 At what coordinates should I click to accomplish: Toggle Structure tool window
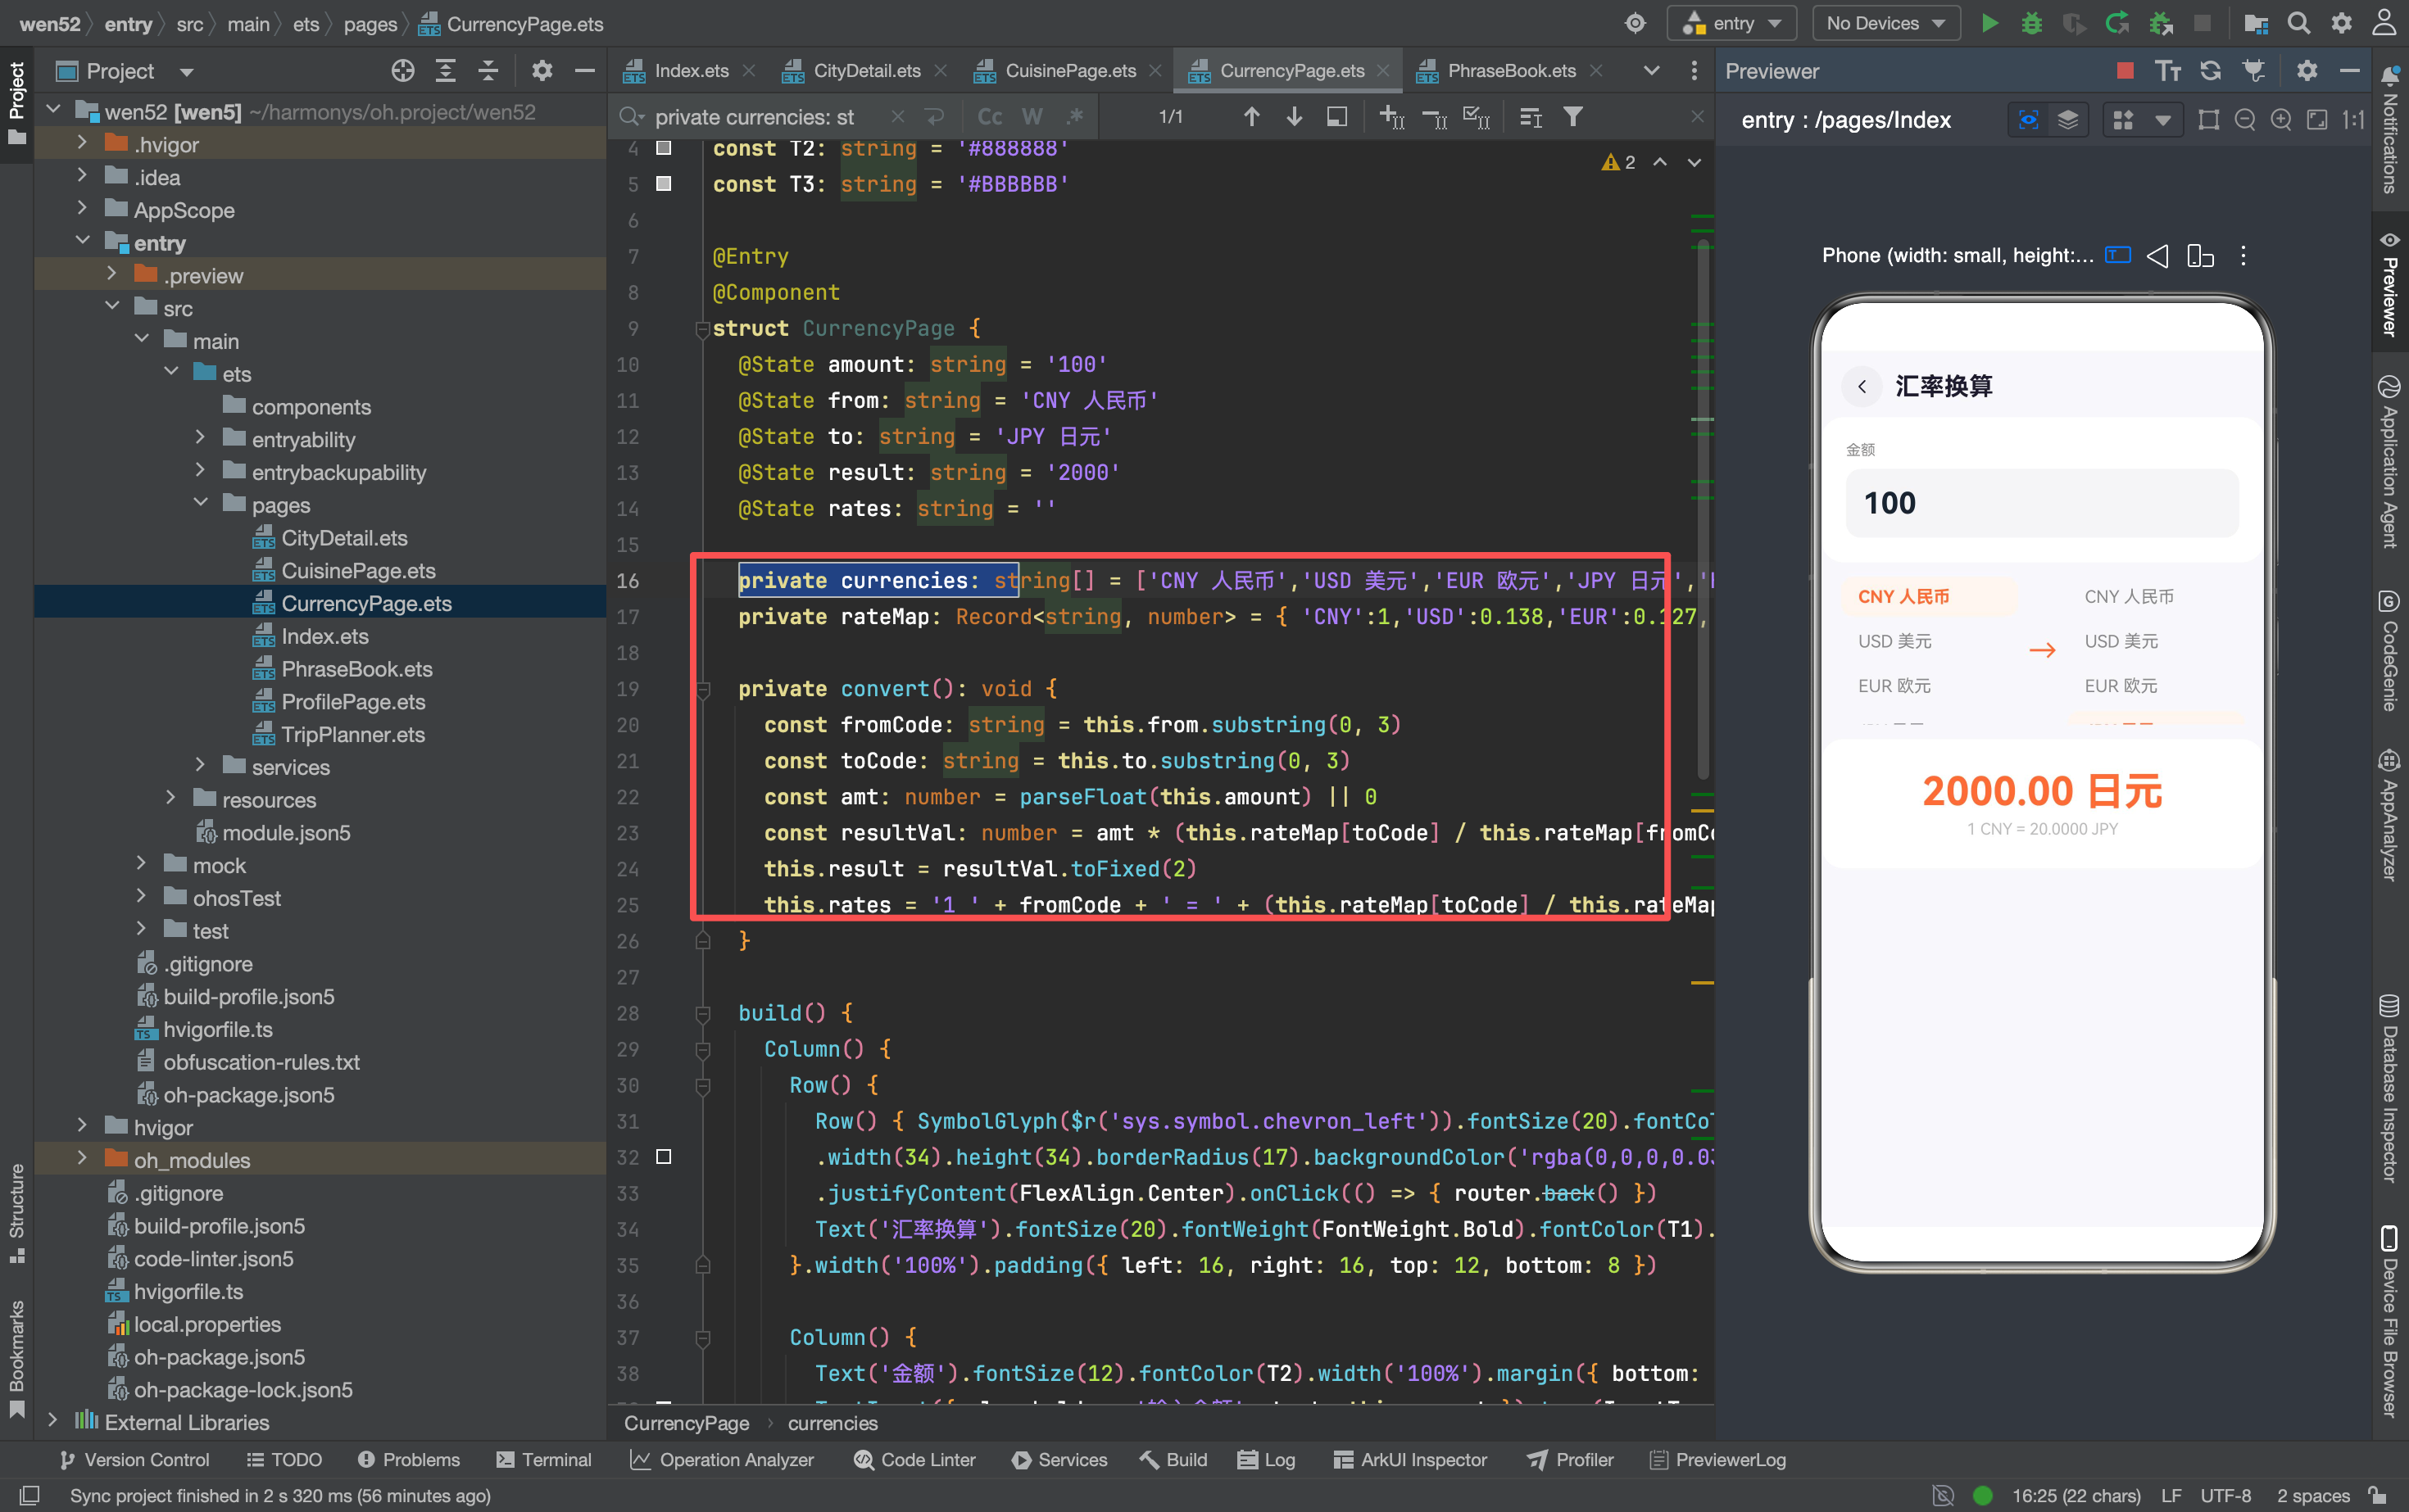point(17,1212)
